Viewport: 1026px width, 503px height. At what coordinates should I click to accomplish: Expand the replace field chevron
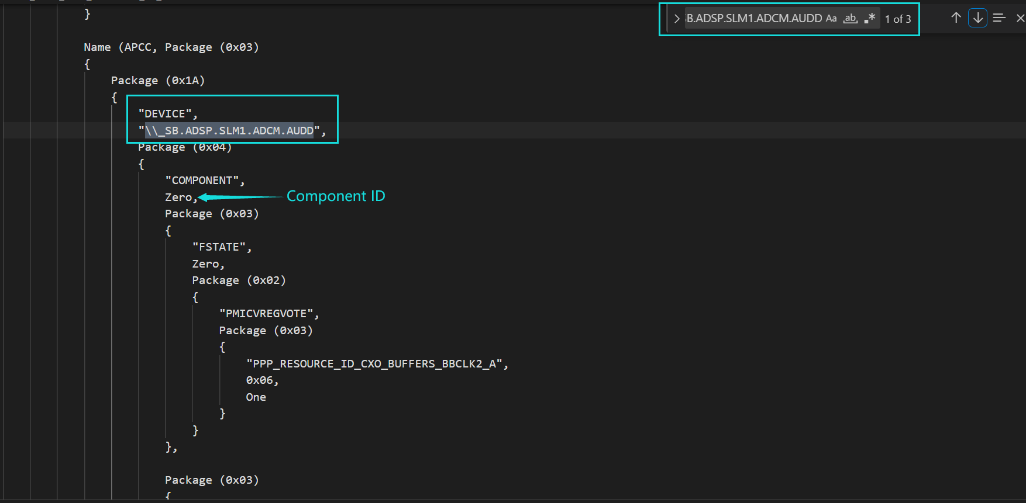[x=677, y=19]
